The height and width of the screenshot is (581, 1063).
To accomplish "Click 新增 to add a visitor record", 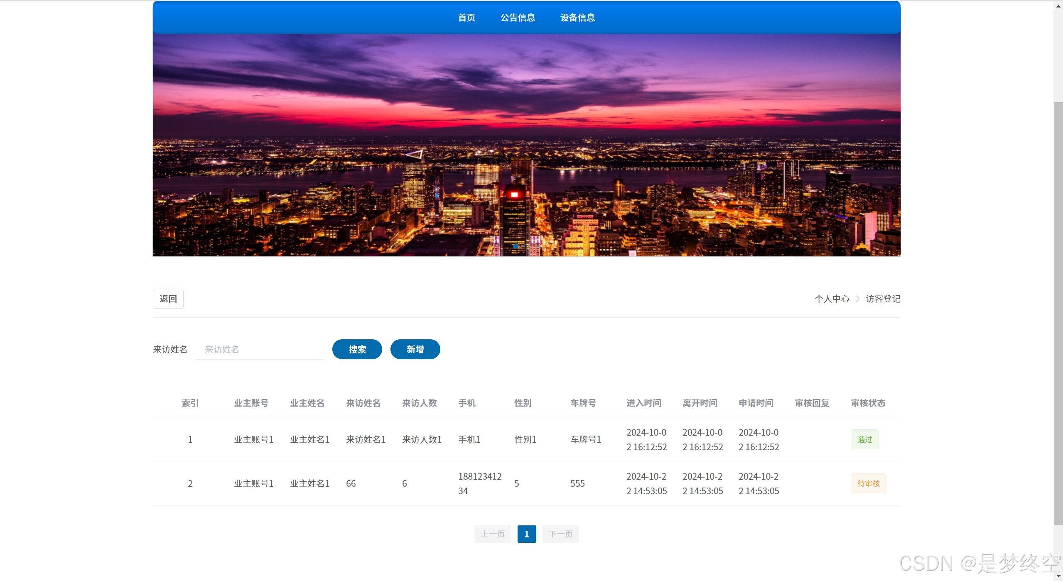I will pyautogui.click(x=415, y=349).
